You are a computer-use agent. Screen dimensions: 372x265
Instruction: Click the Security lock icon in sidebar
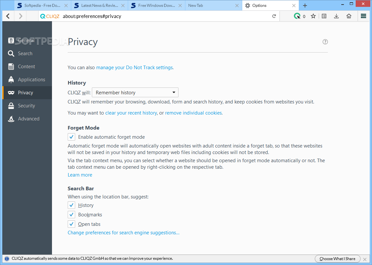11,106
